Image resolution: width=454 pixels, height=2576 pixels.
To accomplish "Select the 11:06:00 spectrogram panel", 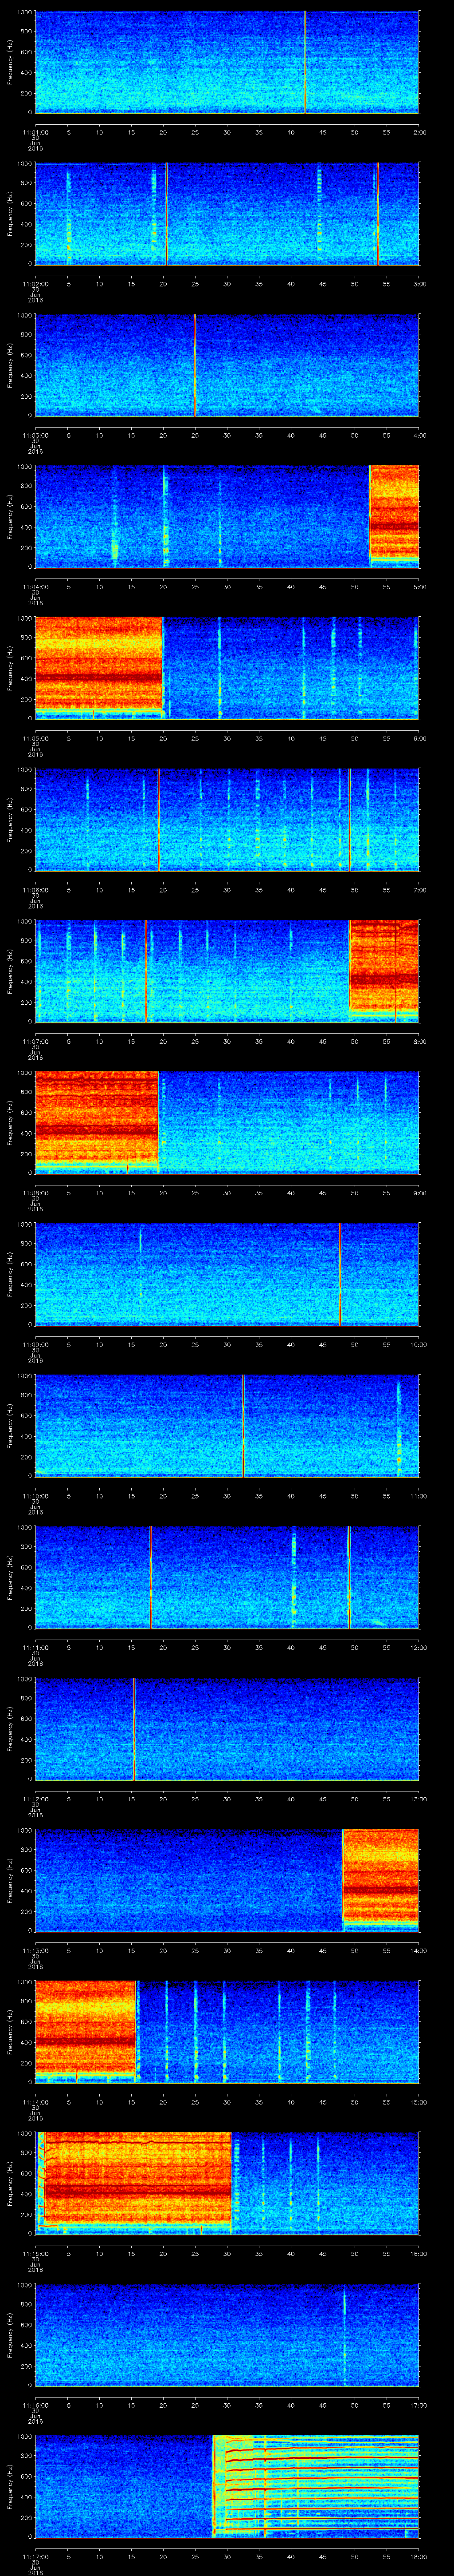I will coord(227,820).
